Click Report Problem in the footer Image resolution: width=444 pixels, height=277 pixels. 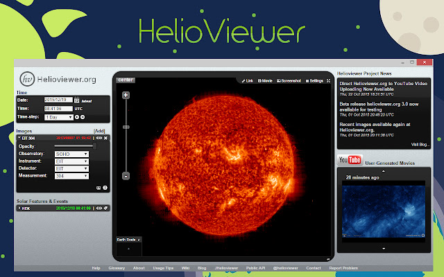(x=343, y=268)
